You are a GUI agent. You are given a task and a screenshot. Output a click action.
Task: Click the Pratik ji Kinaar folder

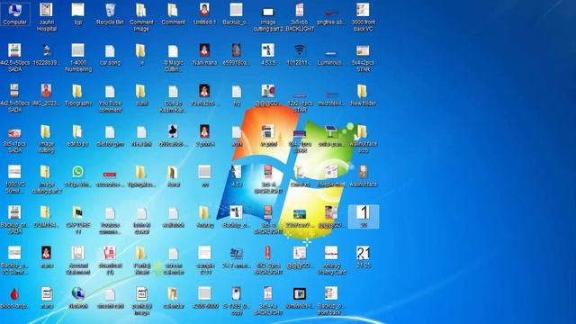[x=141, y=260]
